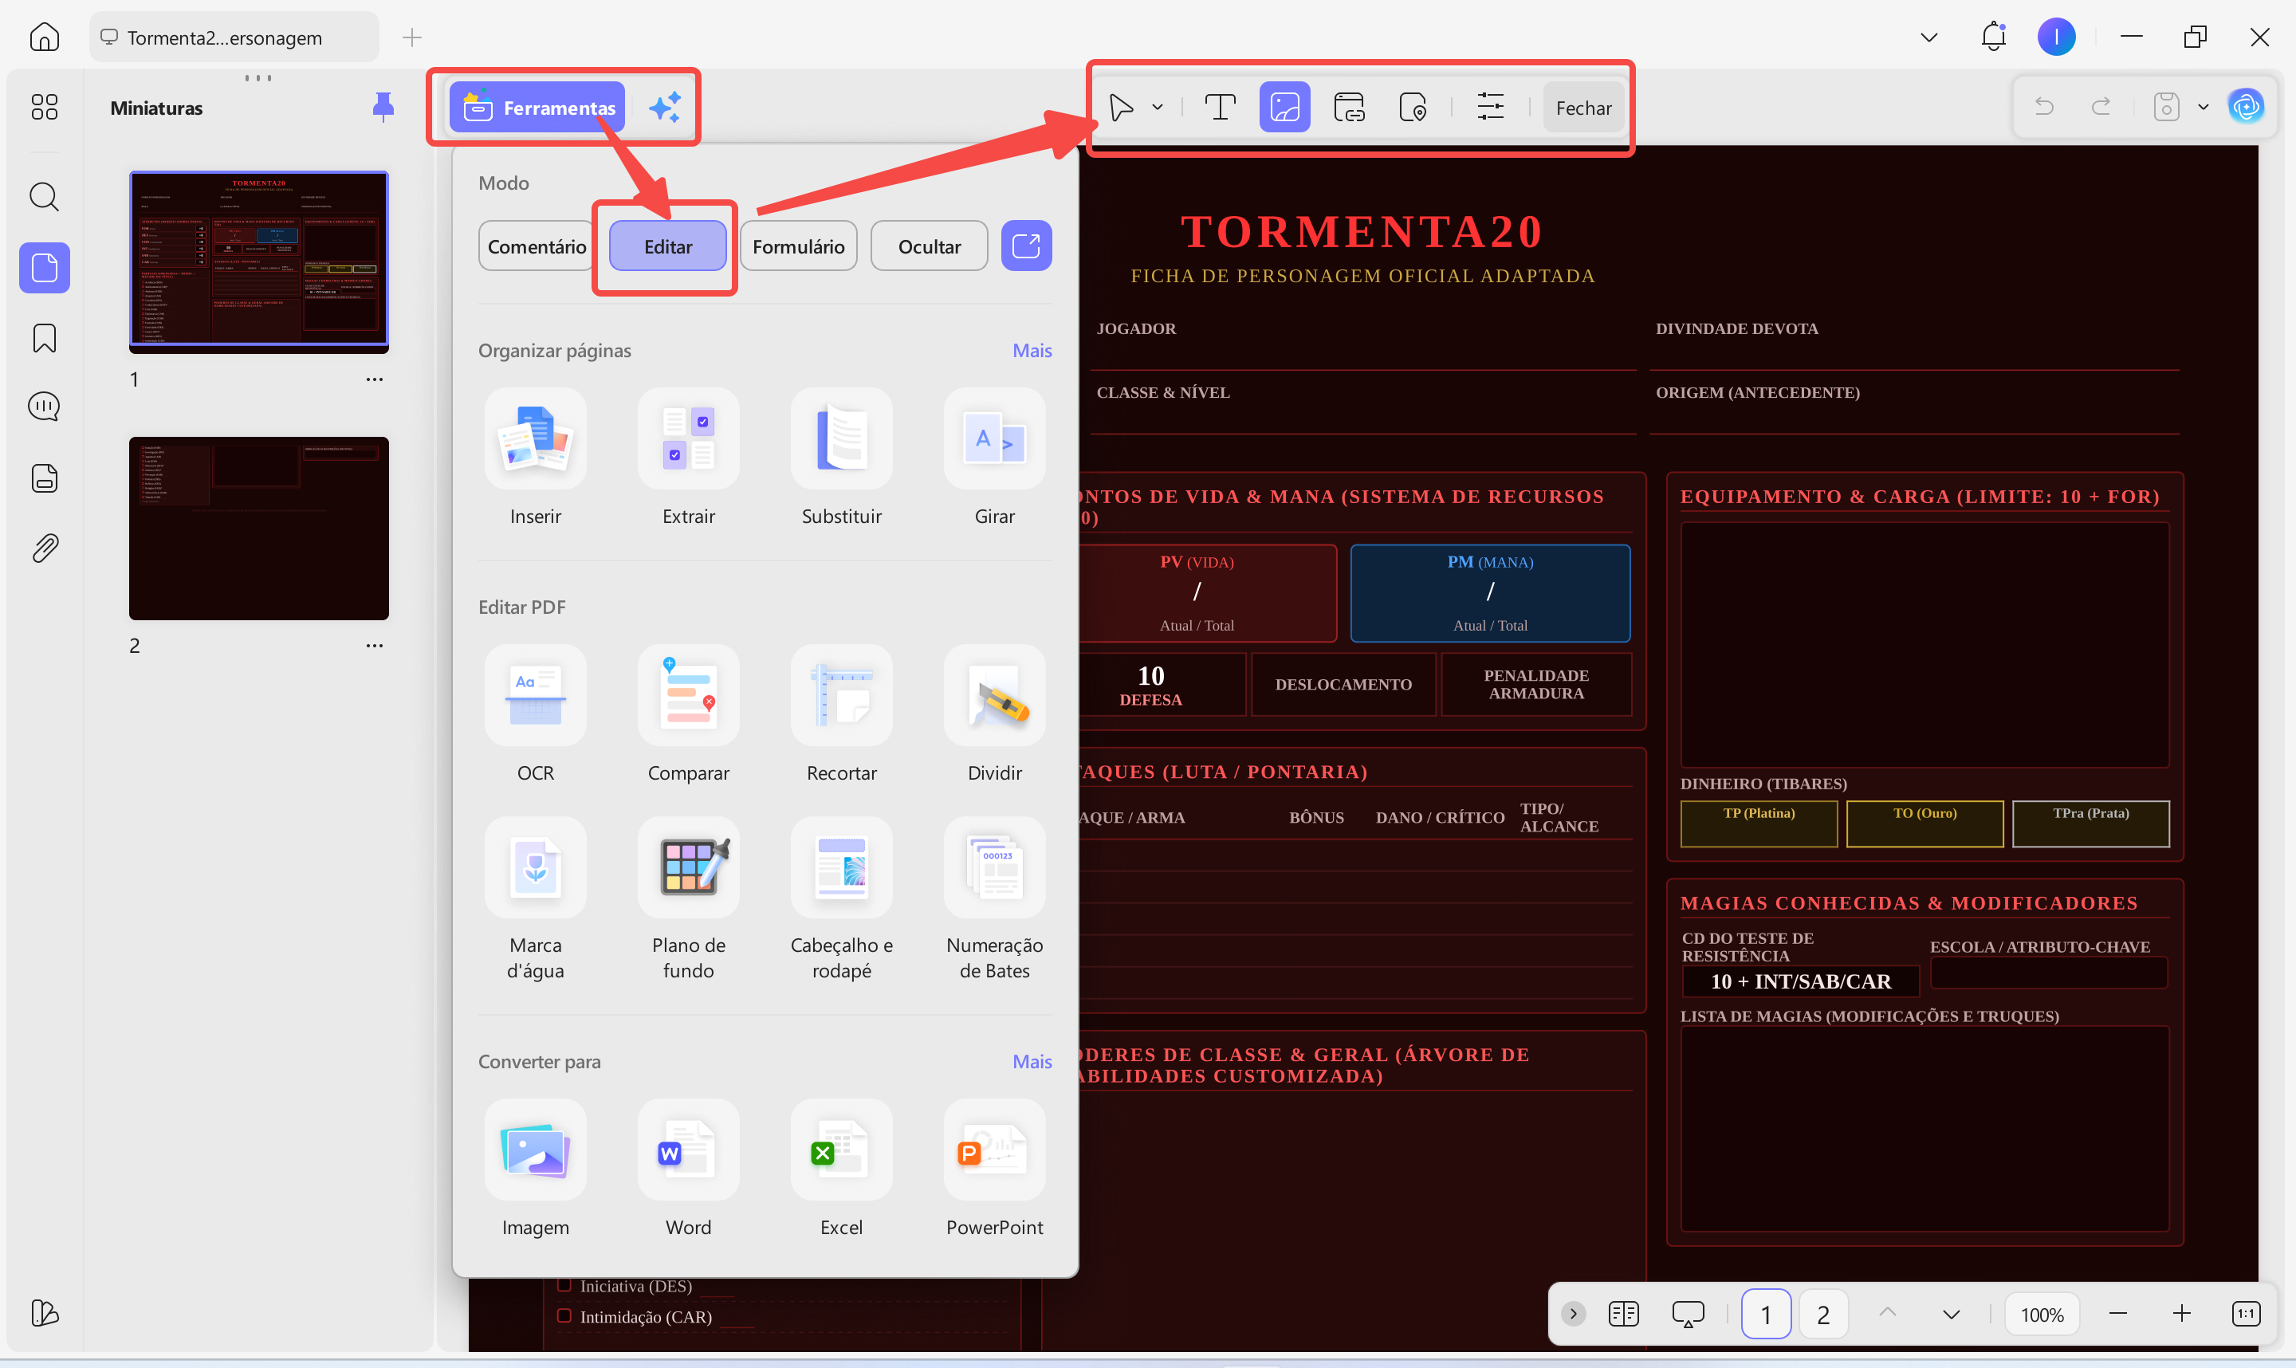Click the 100% zoom level field
The height and width of the screenshot is (1368, 2296).
pyautogui.click(x=2042, y=1314)
